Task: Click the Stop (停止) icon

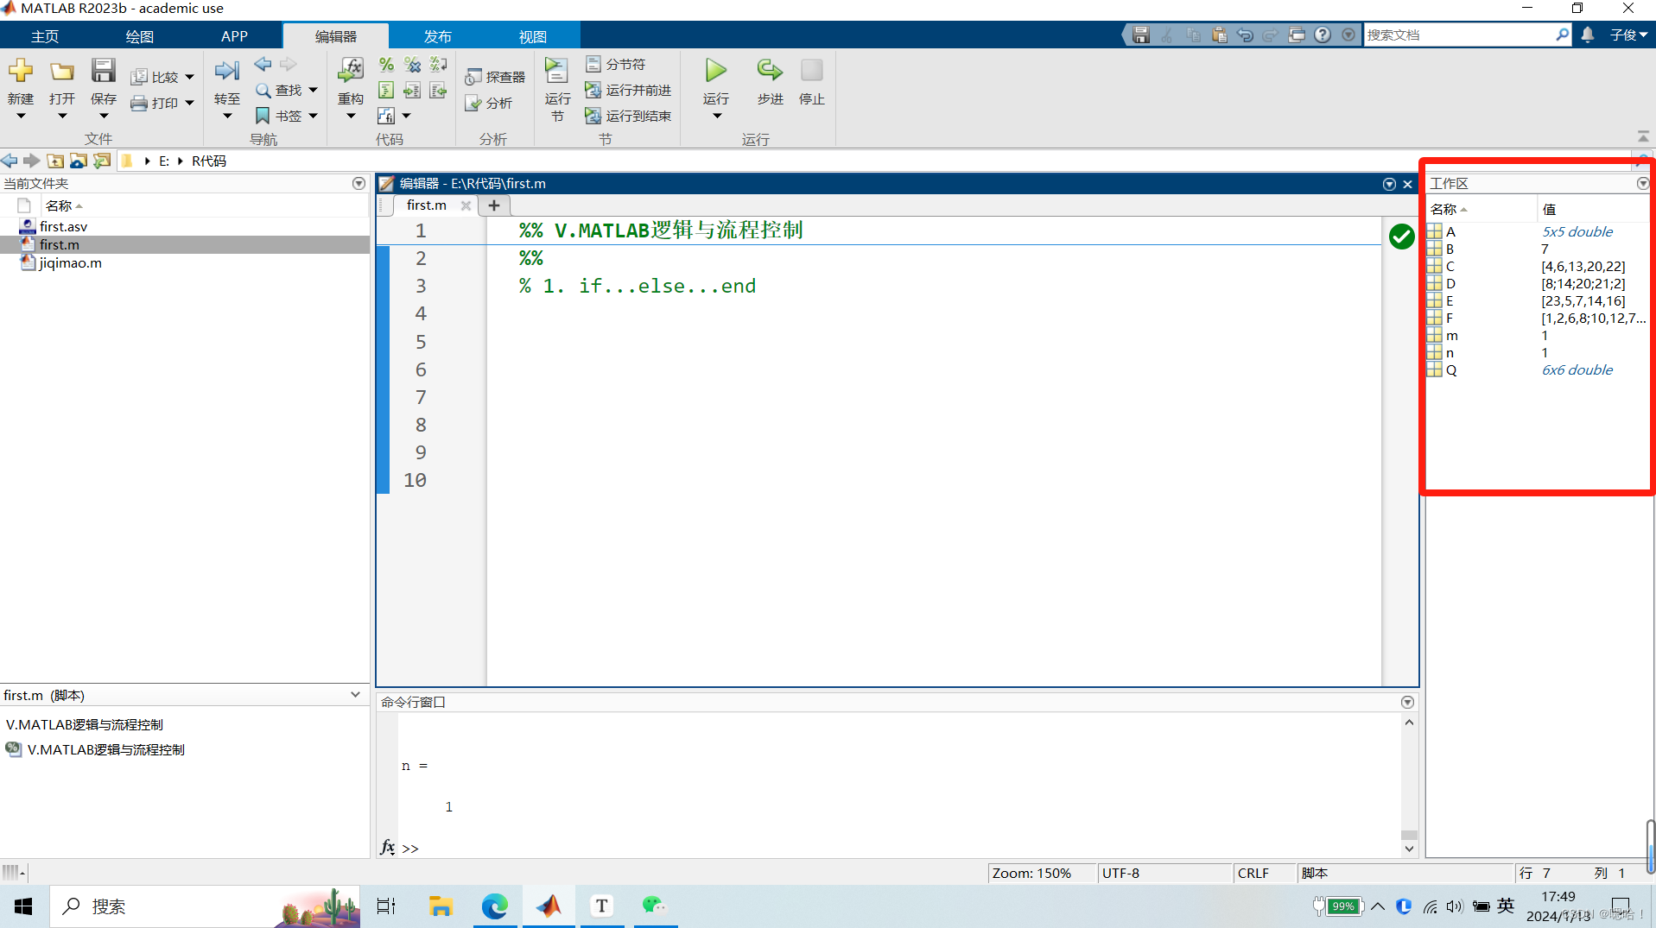Action: click(x=812, y=71)
